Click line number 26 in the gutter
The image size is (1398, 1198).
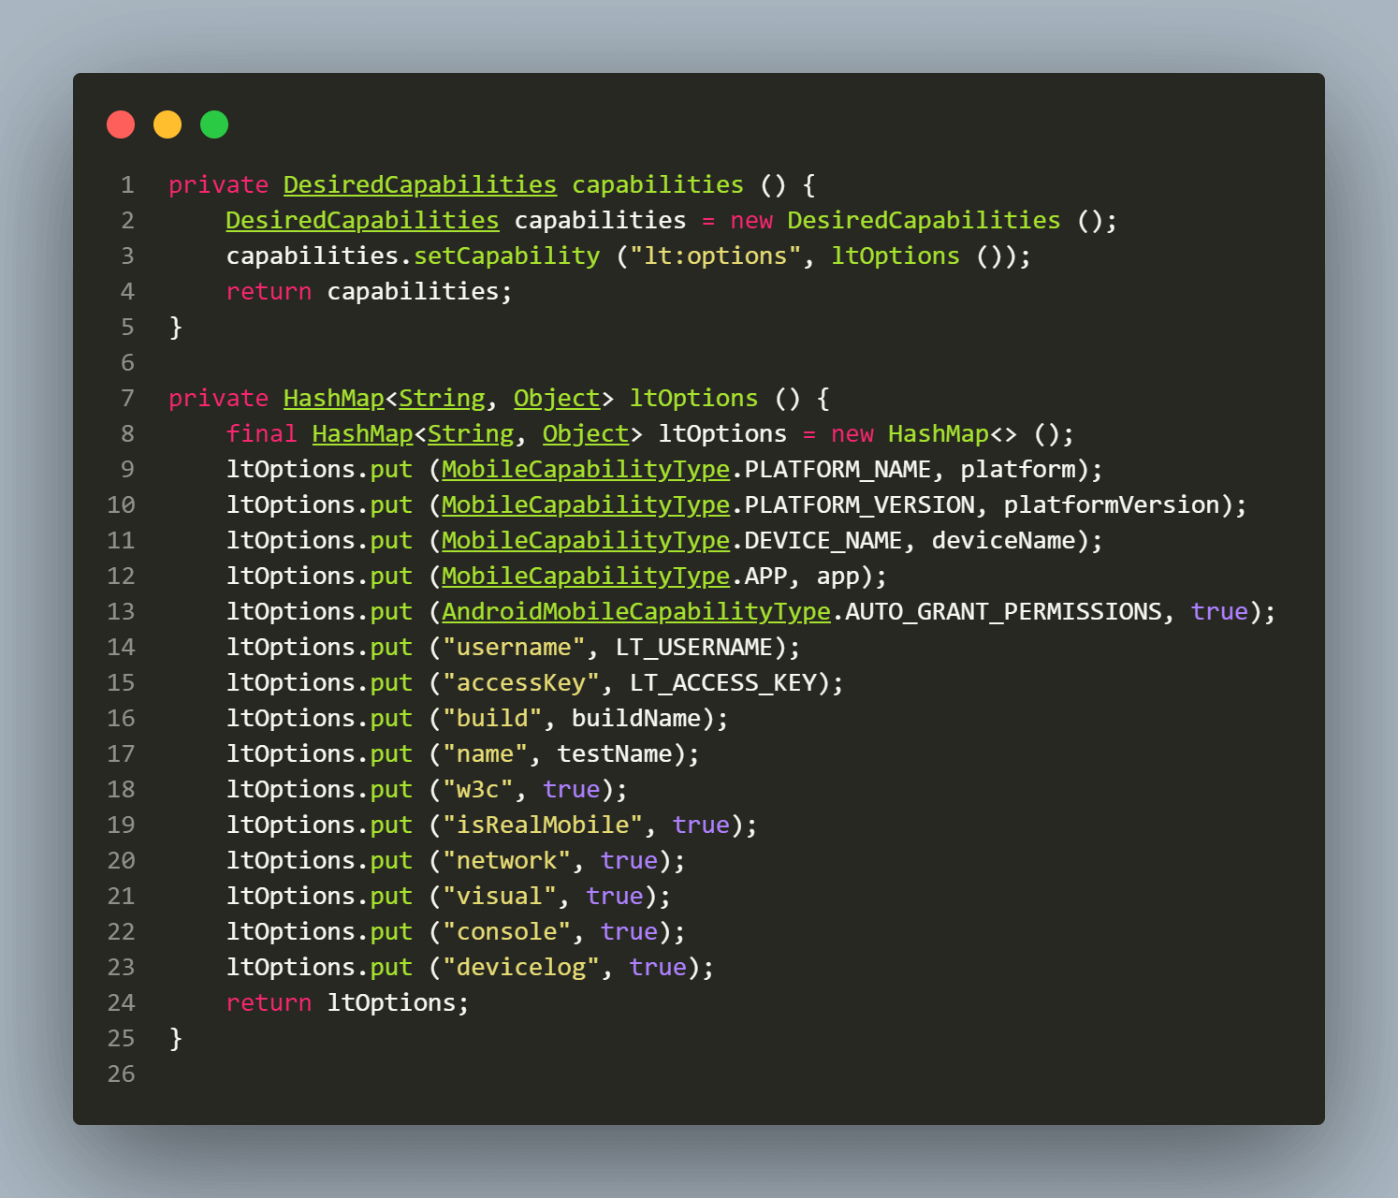tap(121, 1074)
